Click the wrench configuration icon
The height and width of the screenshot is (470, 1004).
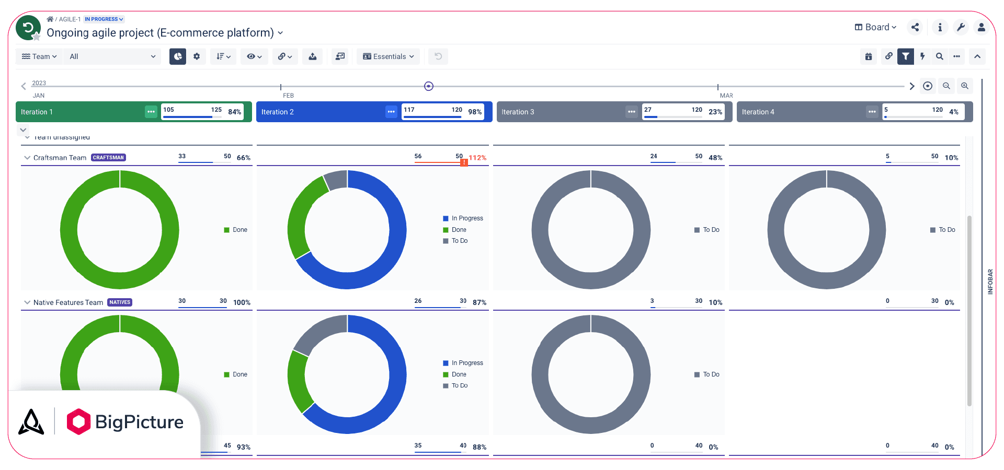pyautogui.click(x=961, y=27)
